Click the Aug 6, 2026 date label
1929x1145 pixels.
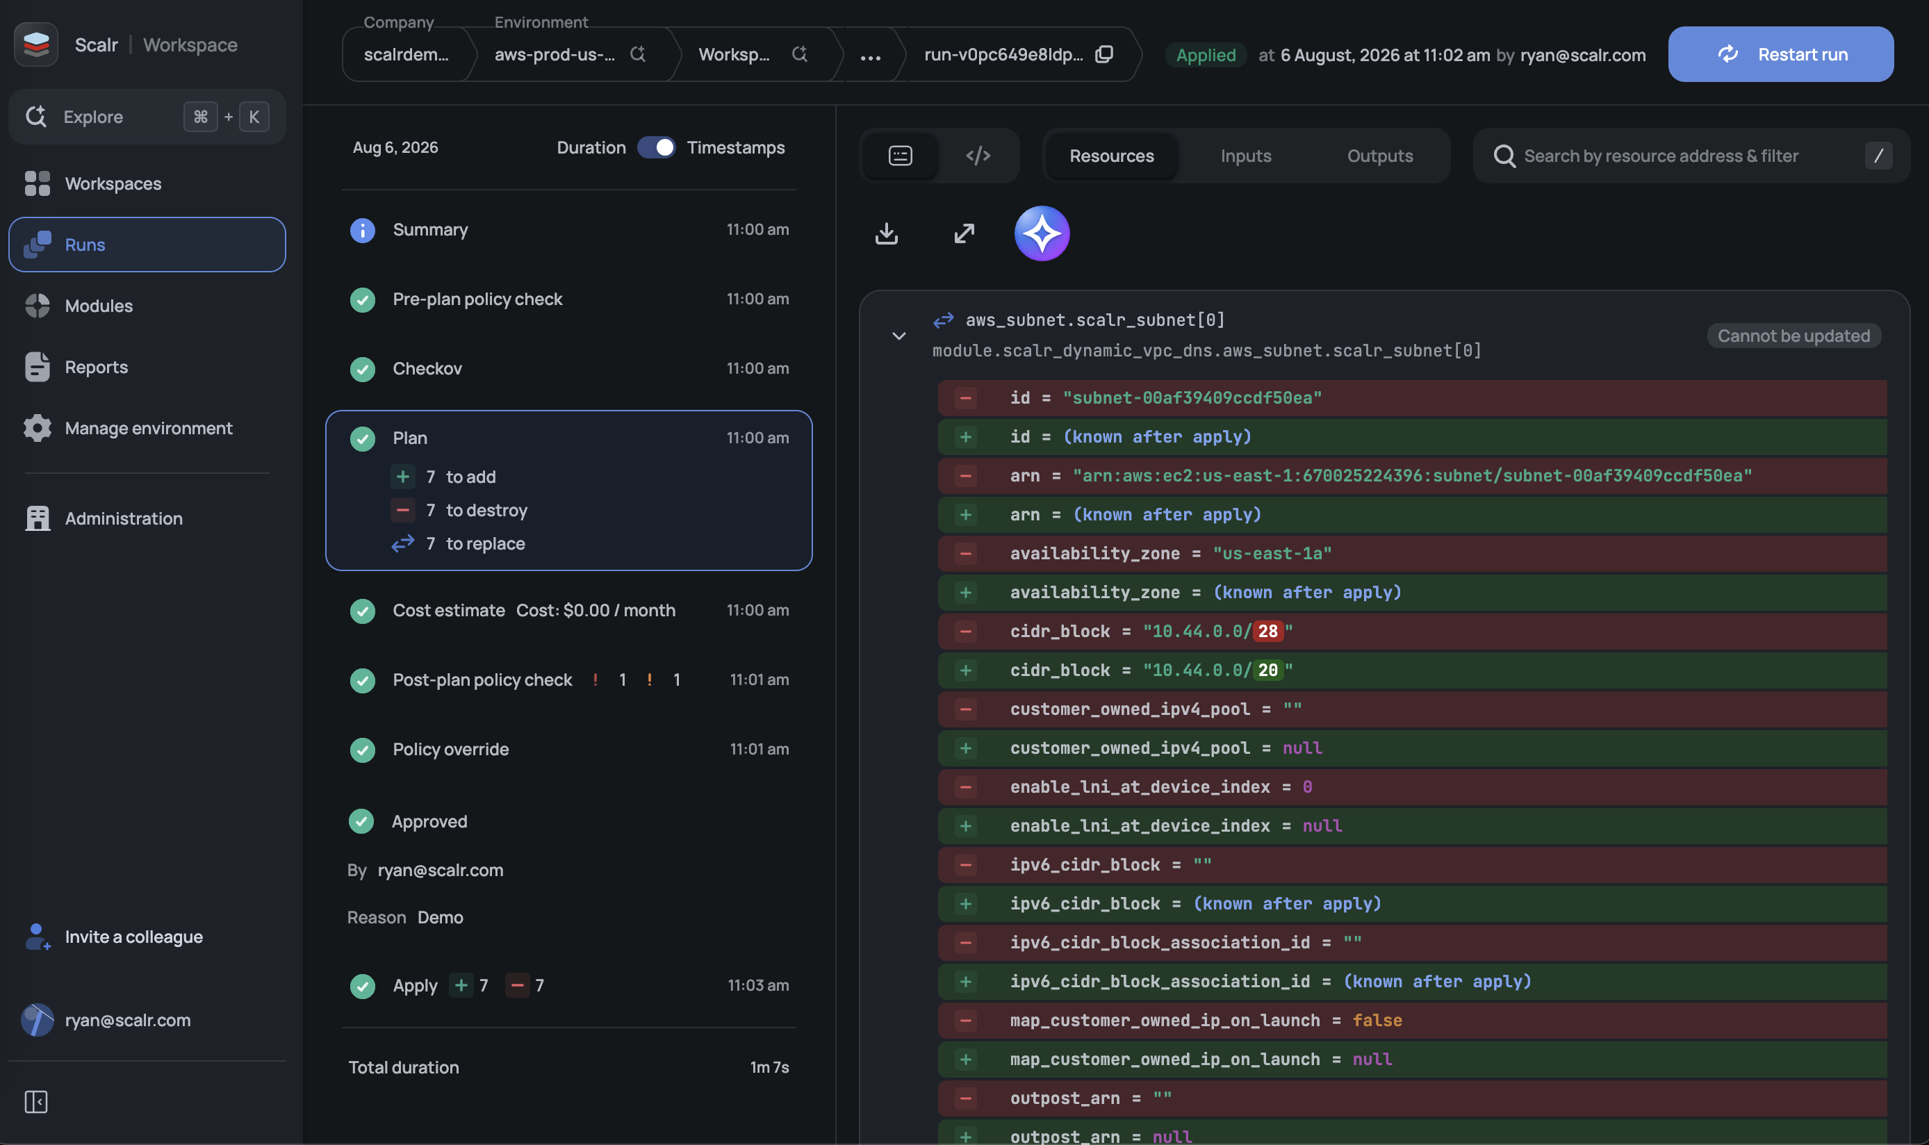point(395,147)
